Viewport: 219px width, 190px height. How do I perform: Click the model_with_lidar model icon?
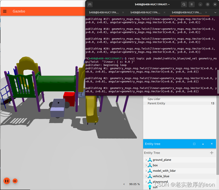click(150, 171)
